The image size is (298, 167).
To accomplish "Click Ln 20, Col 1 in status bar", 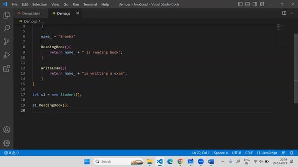I will (201, 153).
